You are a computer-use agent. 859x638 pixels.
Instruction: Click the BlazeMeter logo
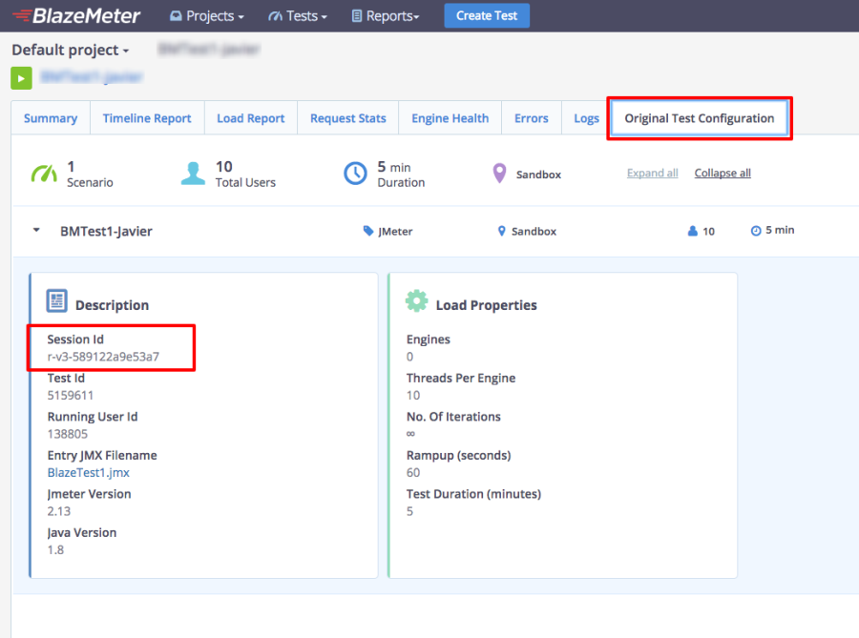[76, 16]
